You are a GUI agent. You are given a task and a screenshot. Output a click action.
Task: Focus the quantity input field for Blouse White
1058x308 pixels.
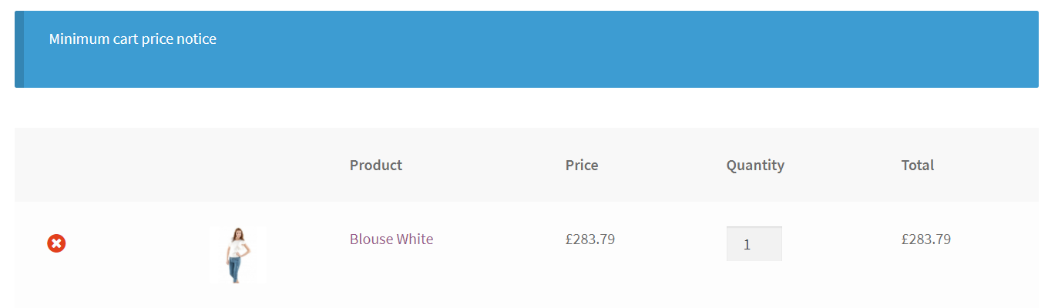[754, 244]
